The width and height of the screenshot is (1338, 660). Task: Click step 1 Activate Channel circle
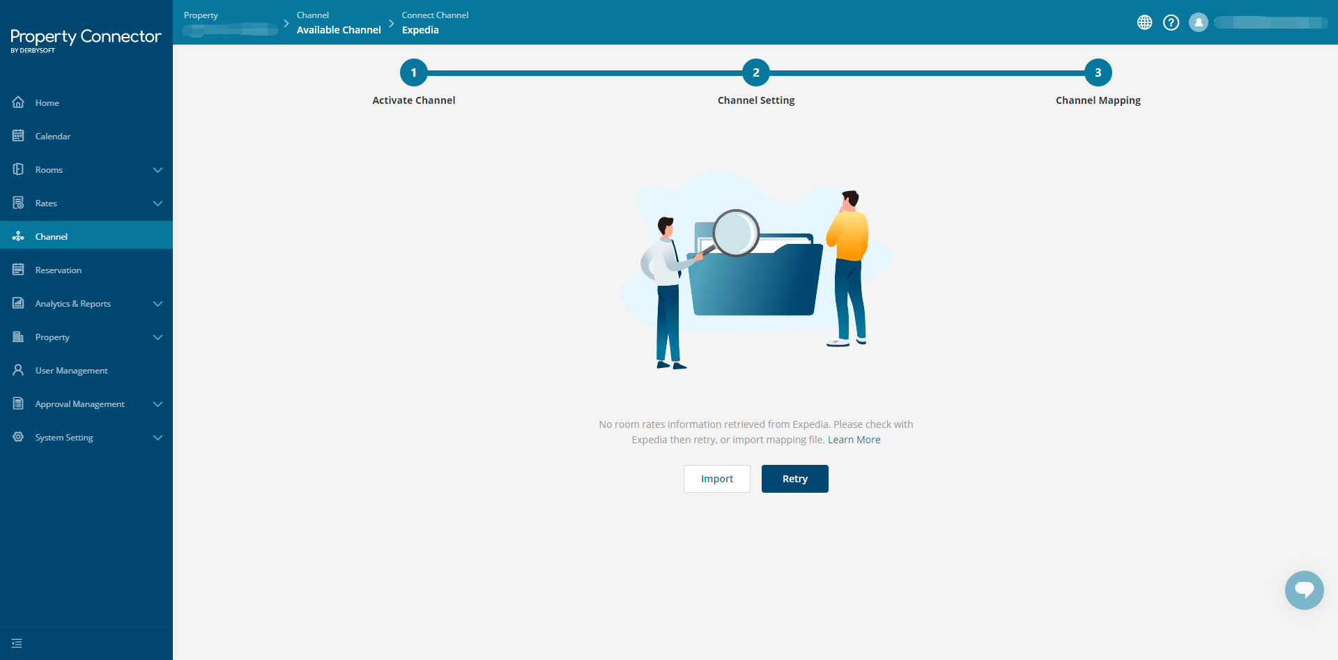[x=414, y=72]
